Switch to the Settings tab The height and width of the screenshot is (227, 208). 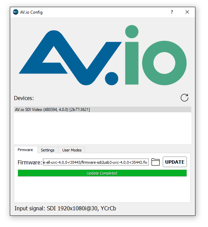point(48,150)
